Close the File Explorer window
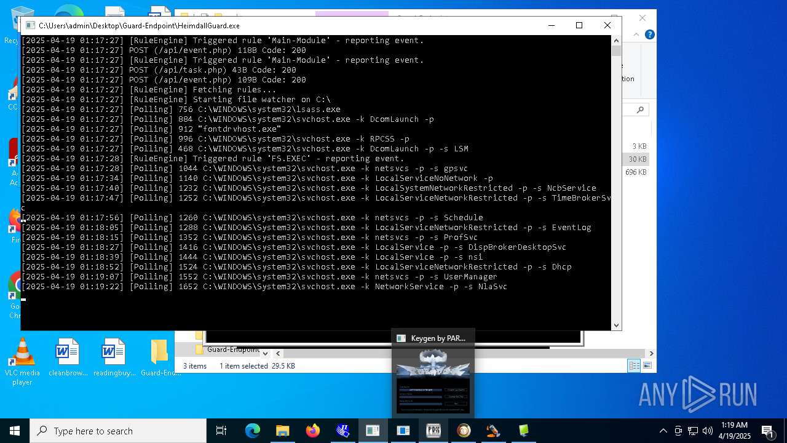This screenshot has width=787, height=443. (643, 18)
